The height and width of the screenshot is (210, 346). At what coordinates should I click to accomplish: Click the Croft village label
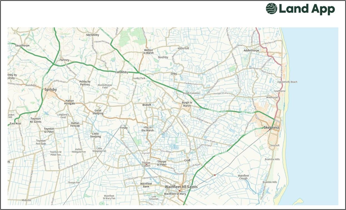[187, 160]
